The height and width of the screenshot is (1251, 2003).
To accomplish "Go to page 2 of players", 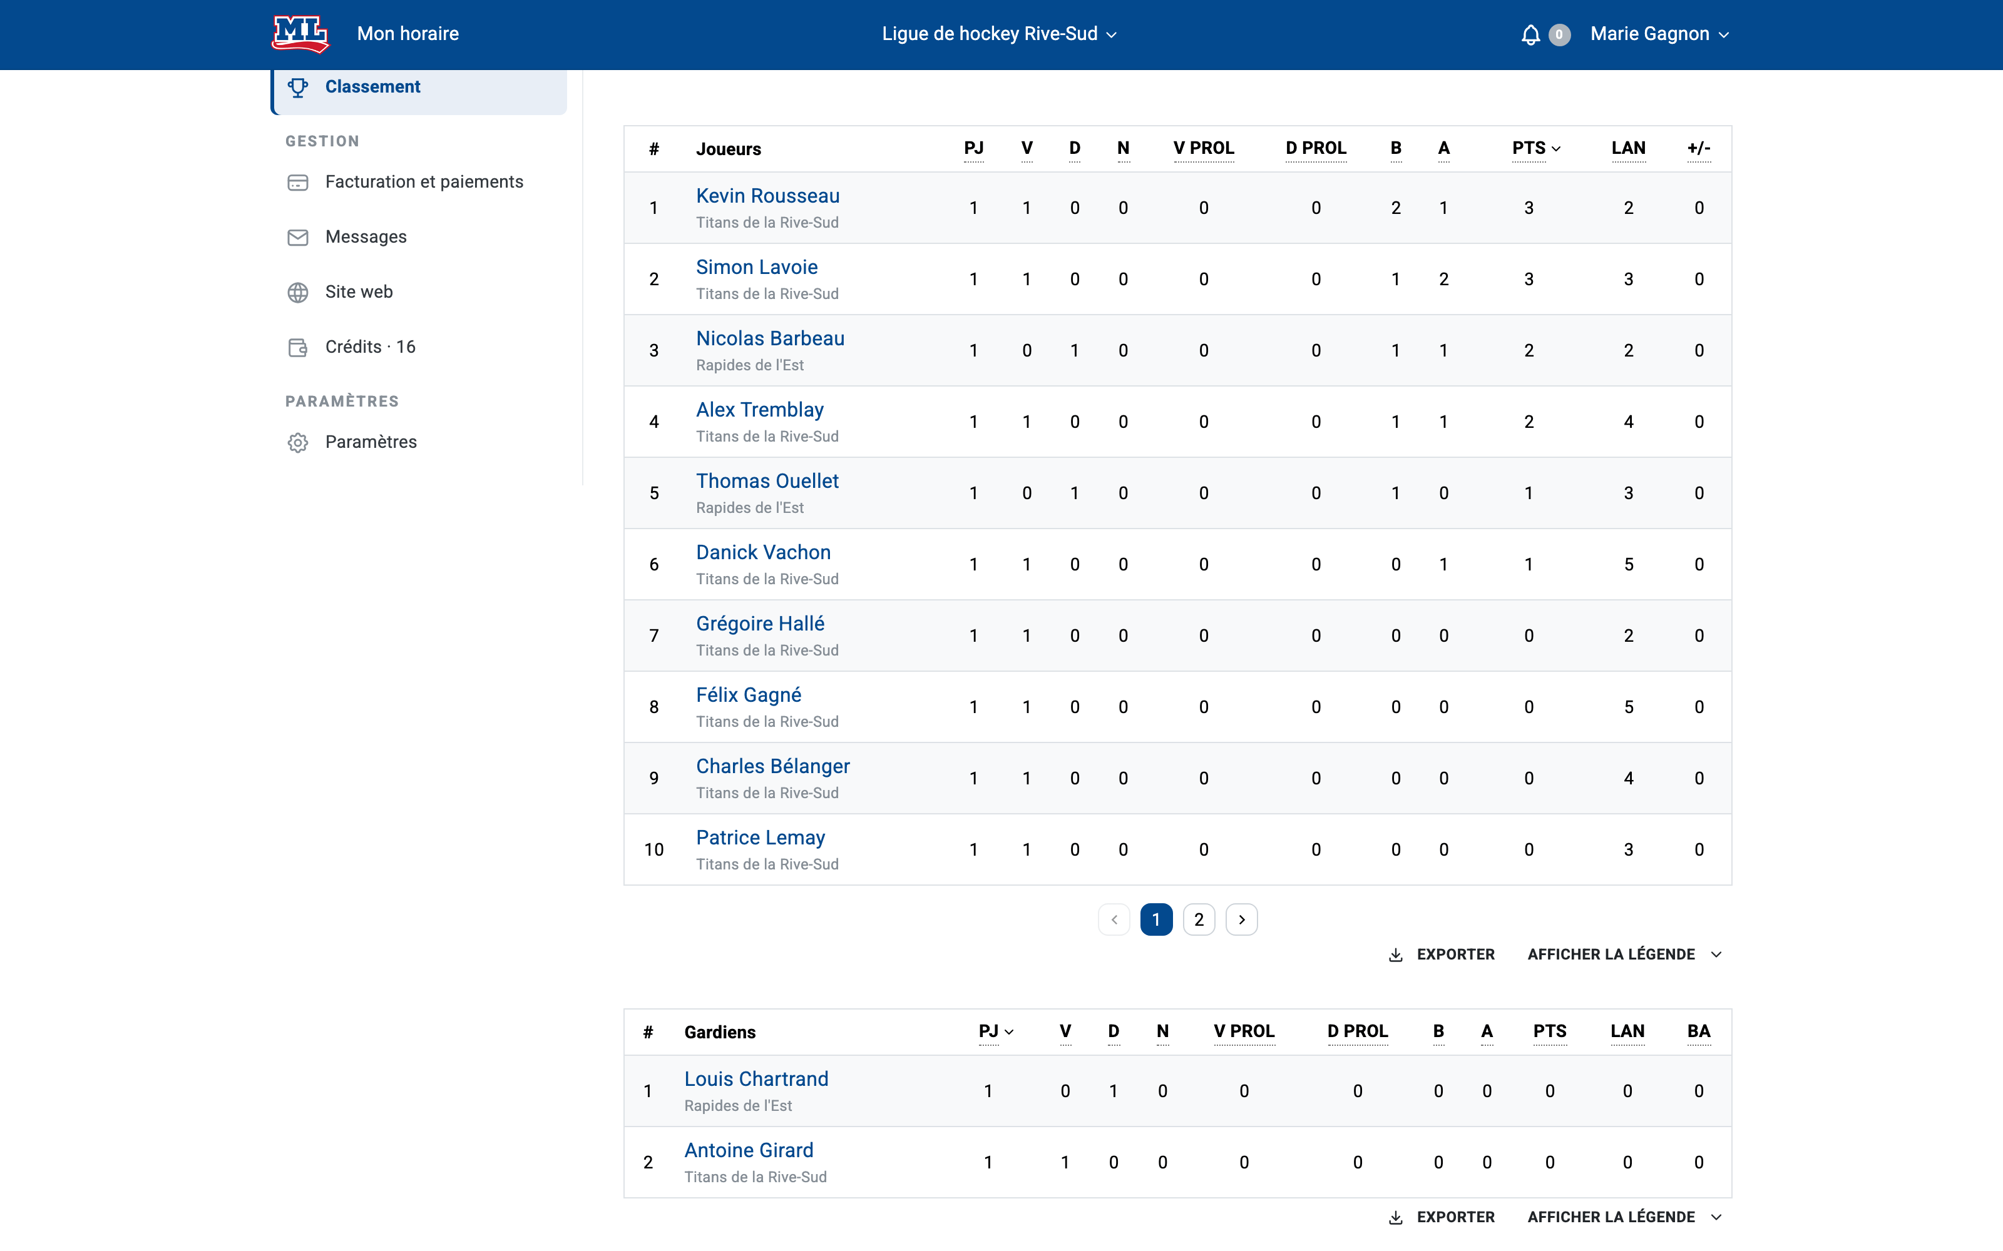I will [x=1199, y=920].
